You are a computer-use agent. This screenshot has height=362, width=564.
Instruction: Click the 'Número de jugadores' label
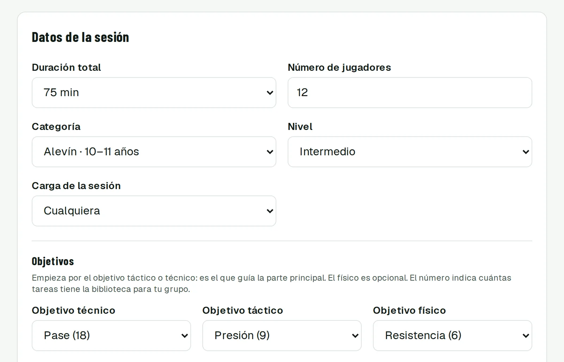[339, 67]
